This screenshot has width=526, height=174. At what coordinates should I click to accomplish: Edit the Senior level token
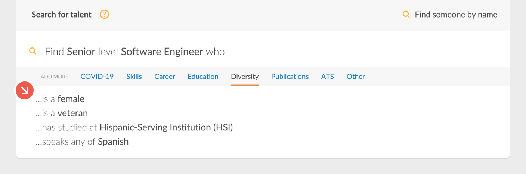[81, 52]
